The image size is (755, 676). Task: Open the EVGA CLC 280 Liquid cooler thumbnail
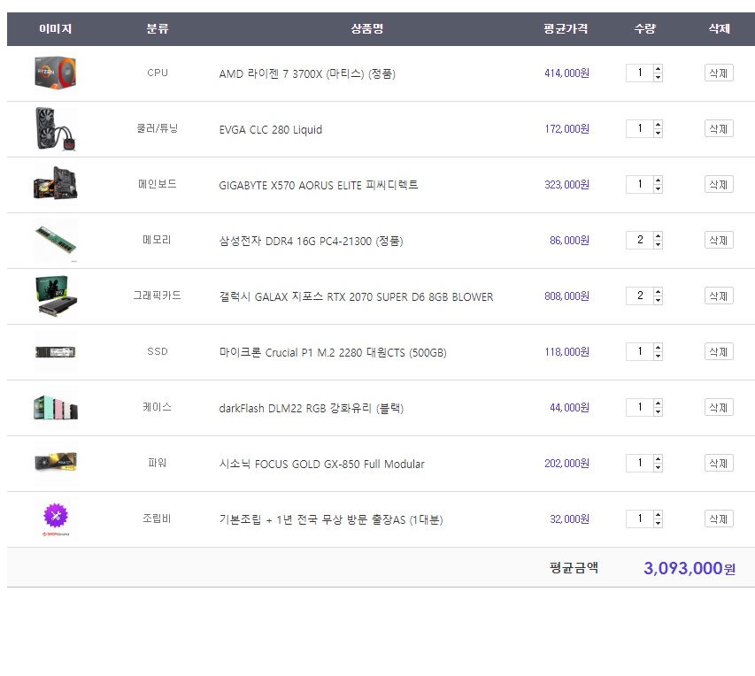click(x=56, y=129)
